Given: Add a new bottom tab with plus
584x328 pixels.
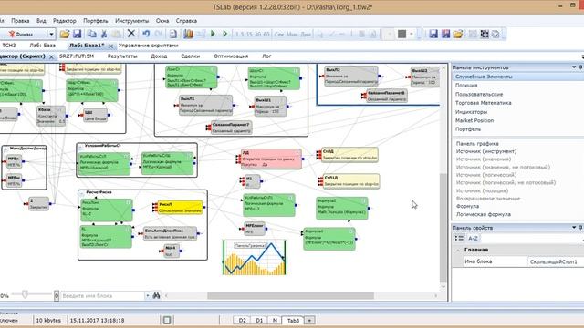Looking at the screenshot, I should [309, 320].
